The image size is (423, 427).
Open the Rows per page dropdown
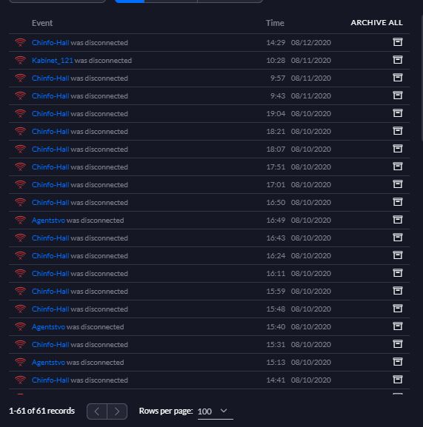tap(215, 411)
